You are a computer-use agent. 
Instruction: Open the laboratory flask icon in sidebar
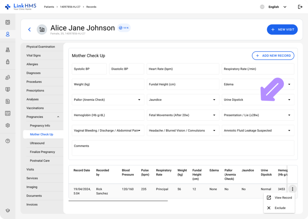8,50
